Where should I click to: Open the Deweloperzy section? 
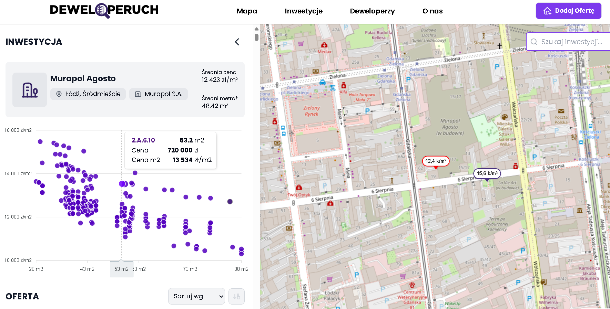(x=372, y=11)
